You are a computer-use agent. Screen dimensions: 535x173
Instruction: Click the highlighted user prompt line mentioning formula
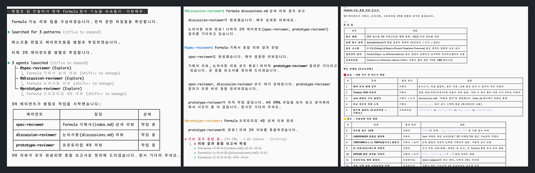[x=77, y=11]
